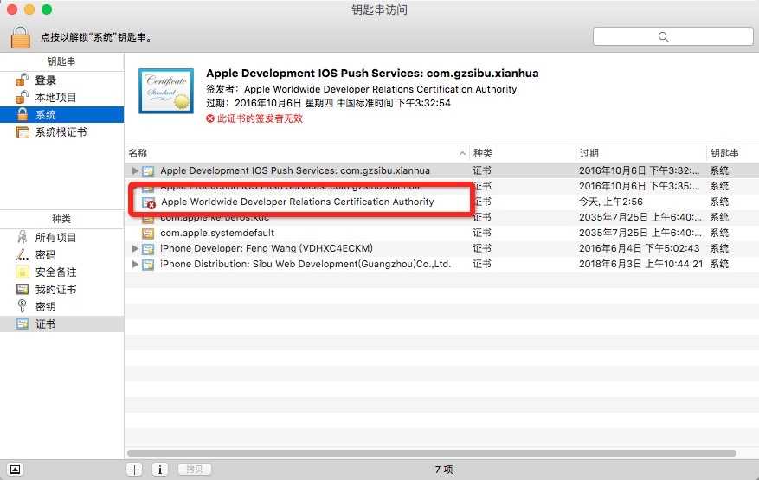Click certificate icon beside iPhone Distribution
This screenshot has width=759, height=480.
tap(148, 264)
